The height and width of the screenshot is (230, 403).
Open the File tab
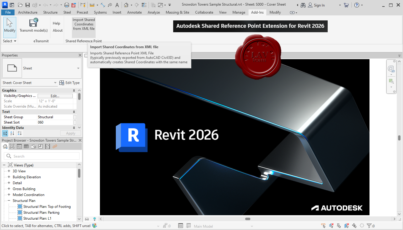pos(8,12)
